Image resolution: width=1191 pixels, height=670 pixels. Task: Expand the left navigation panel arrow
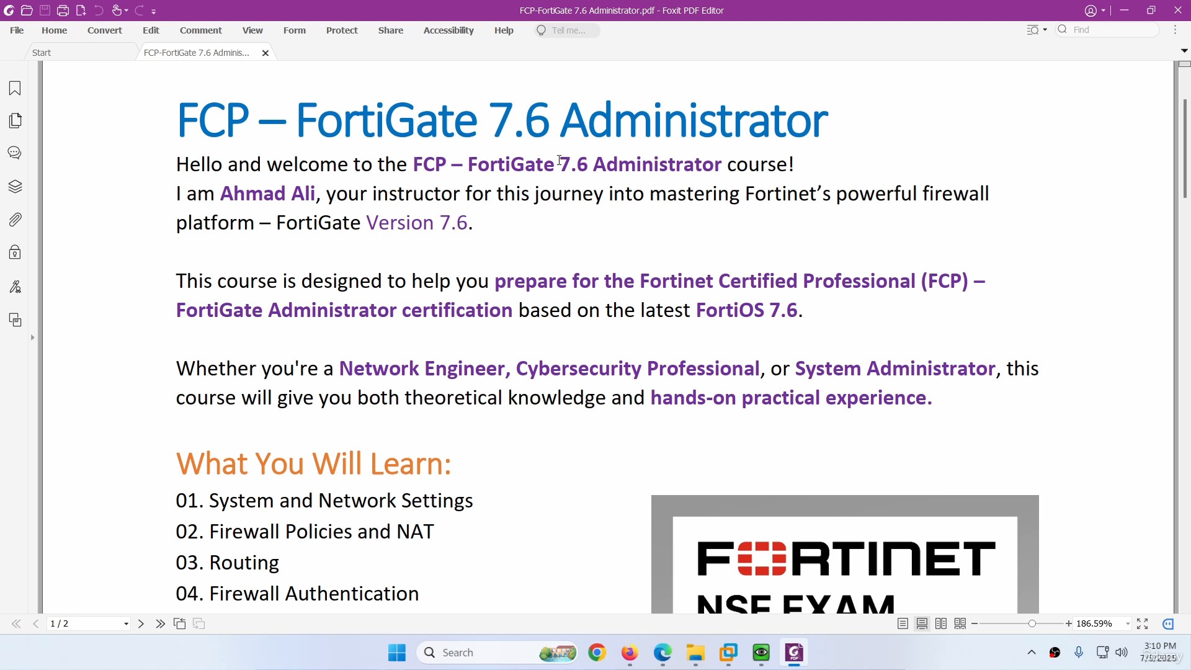point(32,337)
